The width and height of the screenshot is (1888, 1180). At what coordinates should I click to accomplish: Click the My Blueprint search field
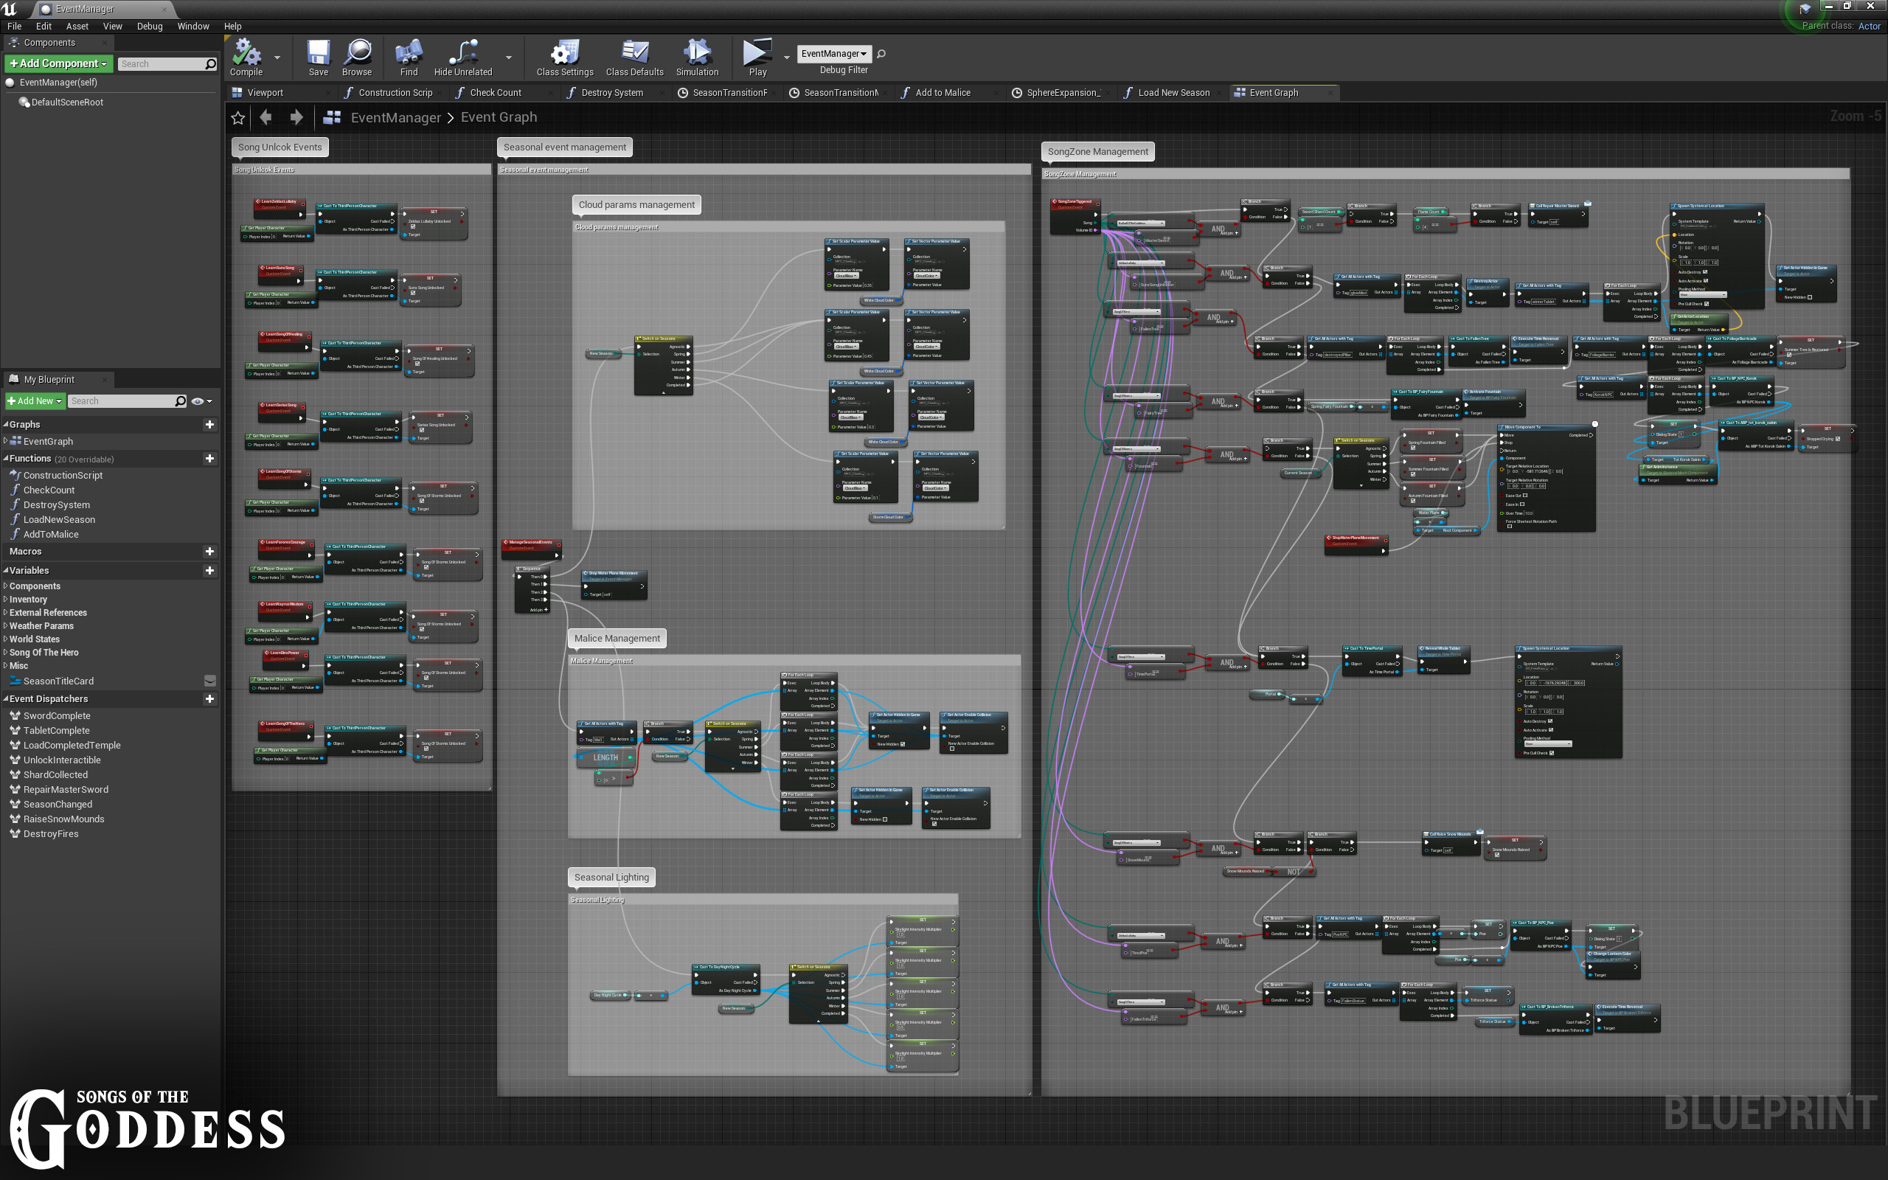(x=121, y=401)
